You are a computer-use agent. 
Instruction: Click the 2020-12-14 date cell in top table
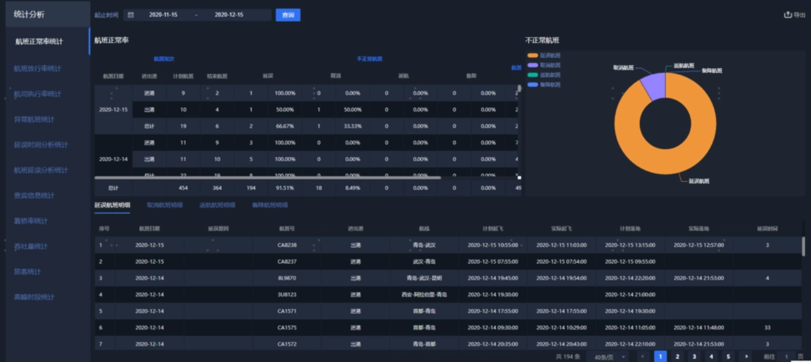(x=114, y=159)
